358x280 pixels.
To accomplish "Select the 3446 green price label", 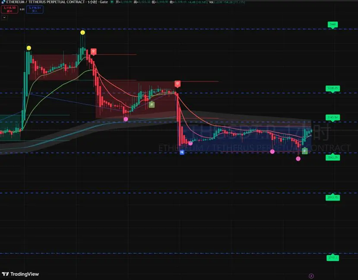I will pyautogui.click(x=333, y=25).
